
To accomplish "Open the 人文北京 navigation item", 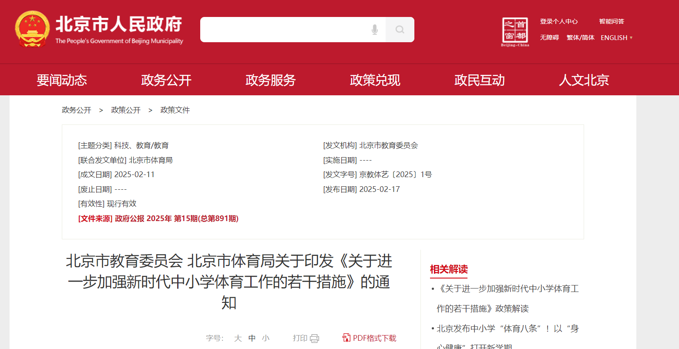I will 584,80.
